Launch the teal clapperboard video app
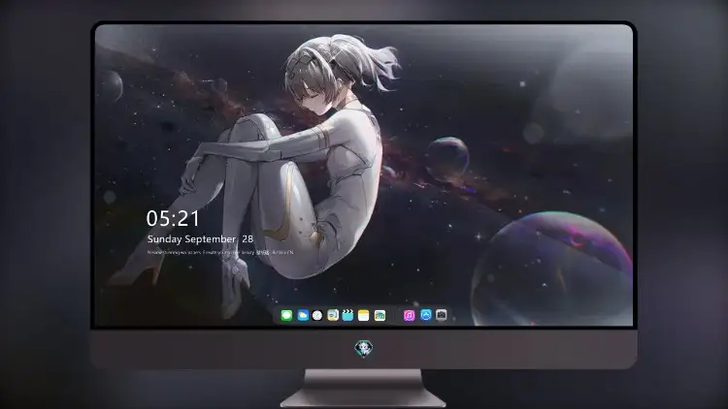 point(347,315)
